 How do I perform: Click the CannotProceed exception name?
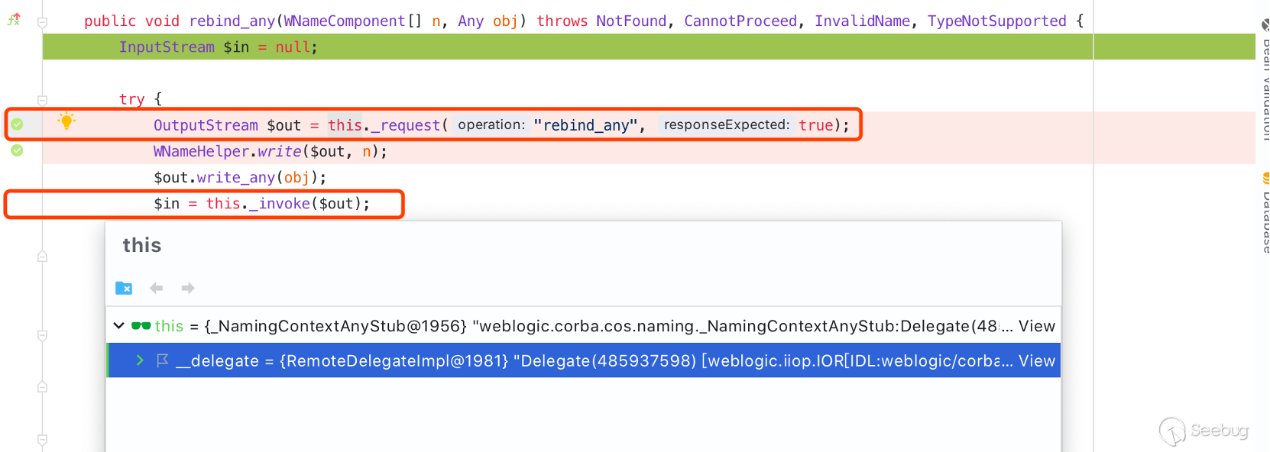tap(740, 21)
